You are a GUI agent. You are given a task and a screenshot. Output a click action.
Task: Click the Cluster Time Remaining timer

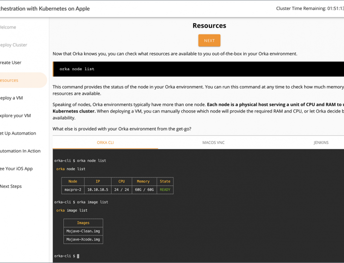(310, 8)
